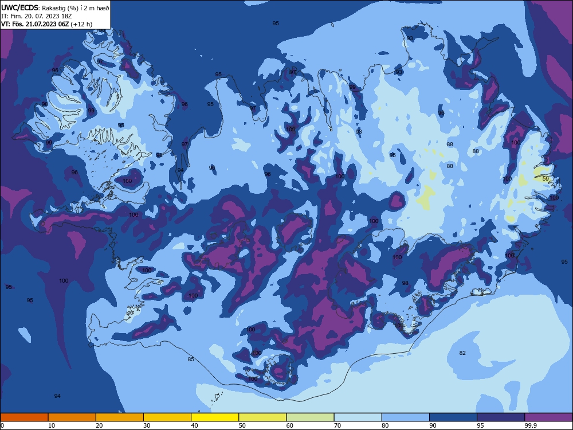The image size is (573, 430).
Task: Select the above-99.9 purple legend swatch
Action: click(548, 417)
